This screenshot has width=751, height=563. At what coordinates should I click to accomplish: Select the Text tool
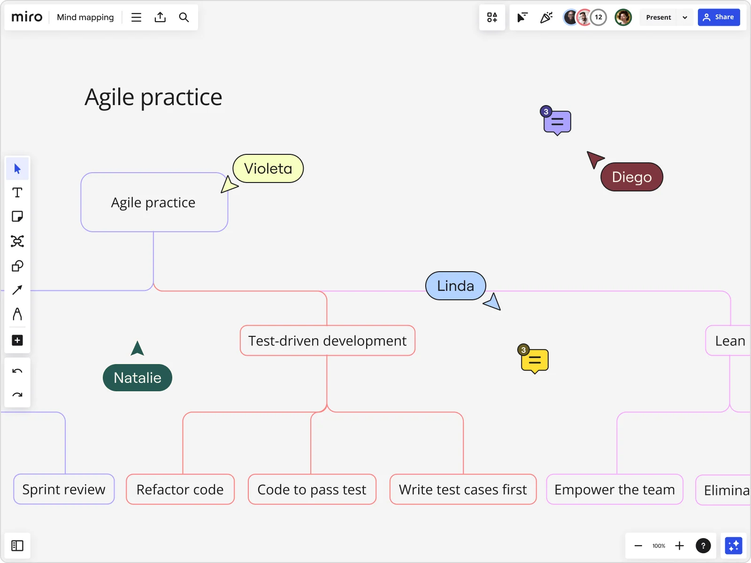pos(17,192)
